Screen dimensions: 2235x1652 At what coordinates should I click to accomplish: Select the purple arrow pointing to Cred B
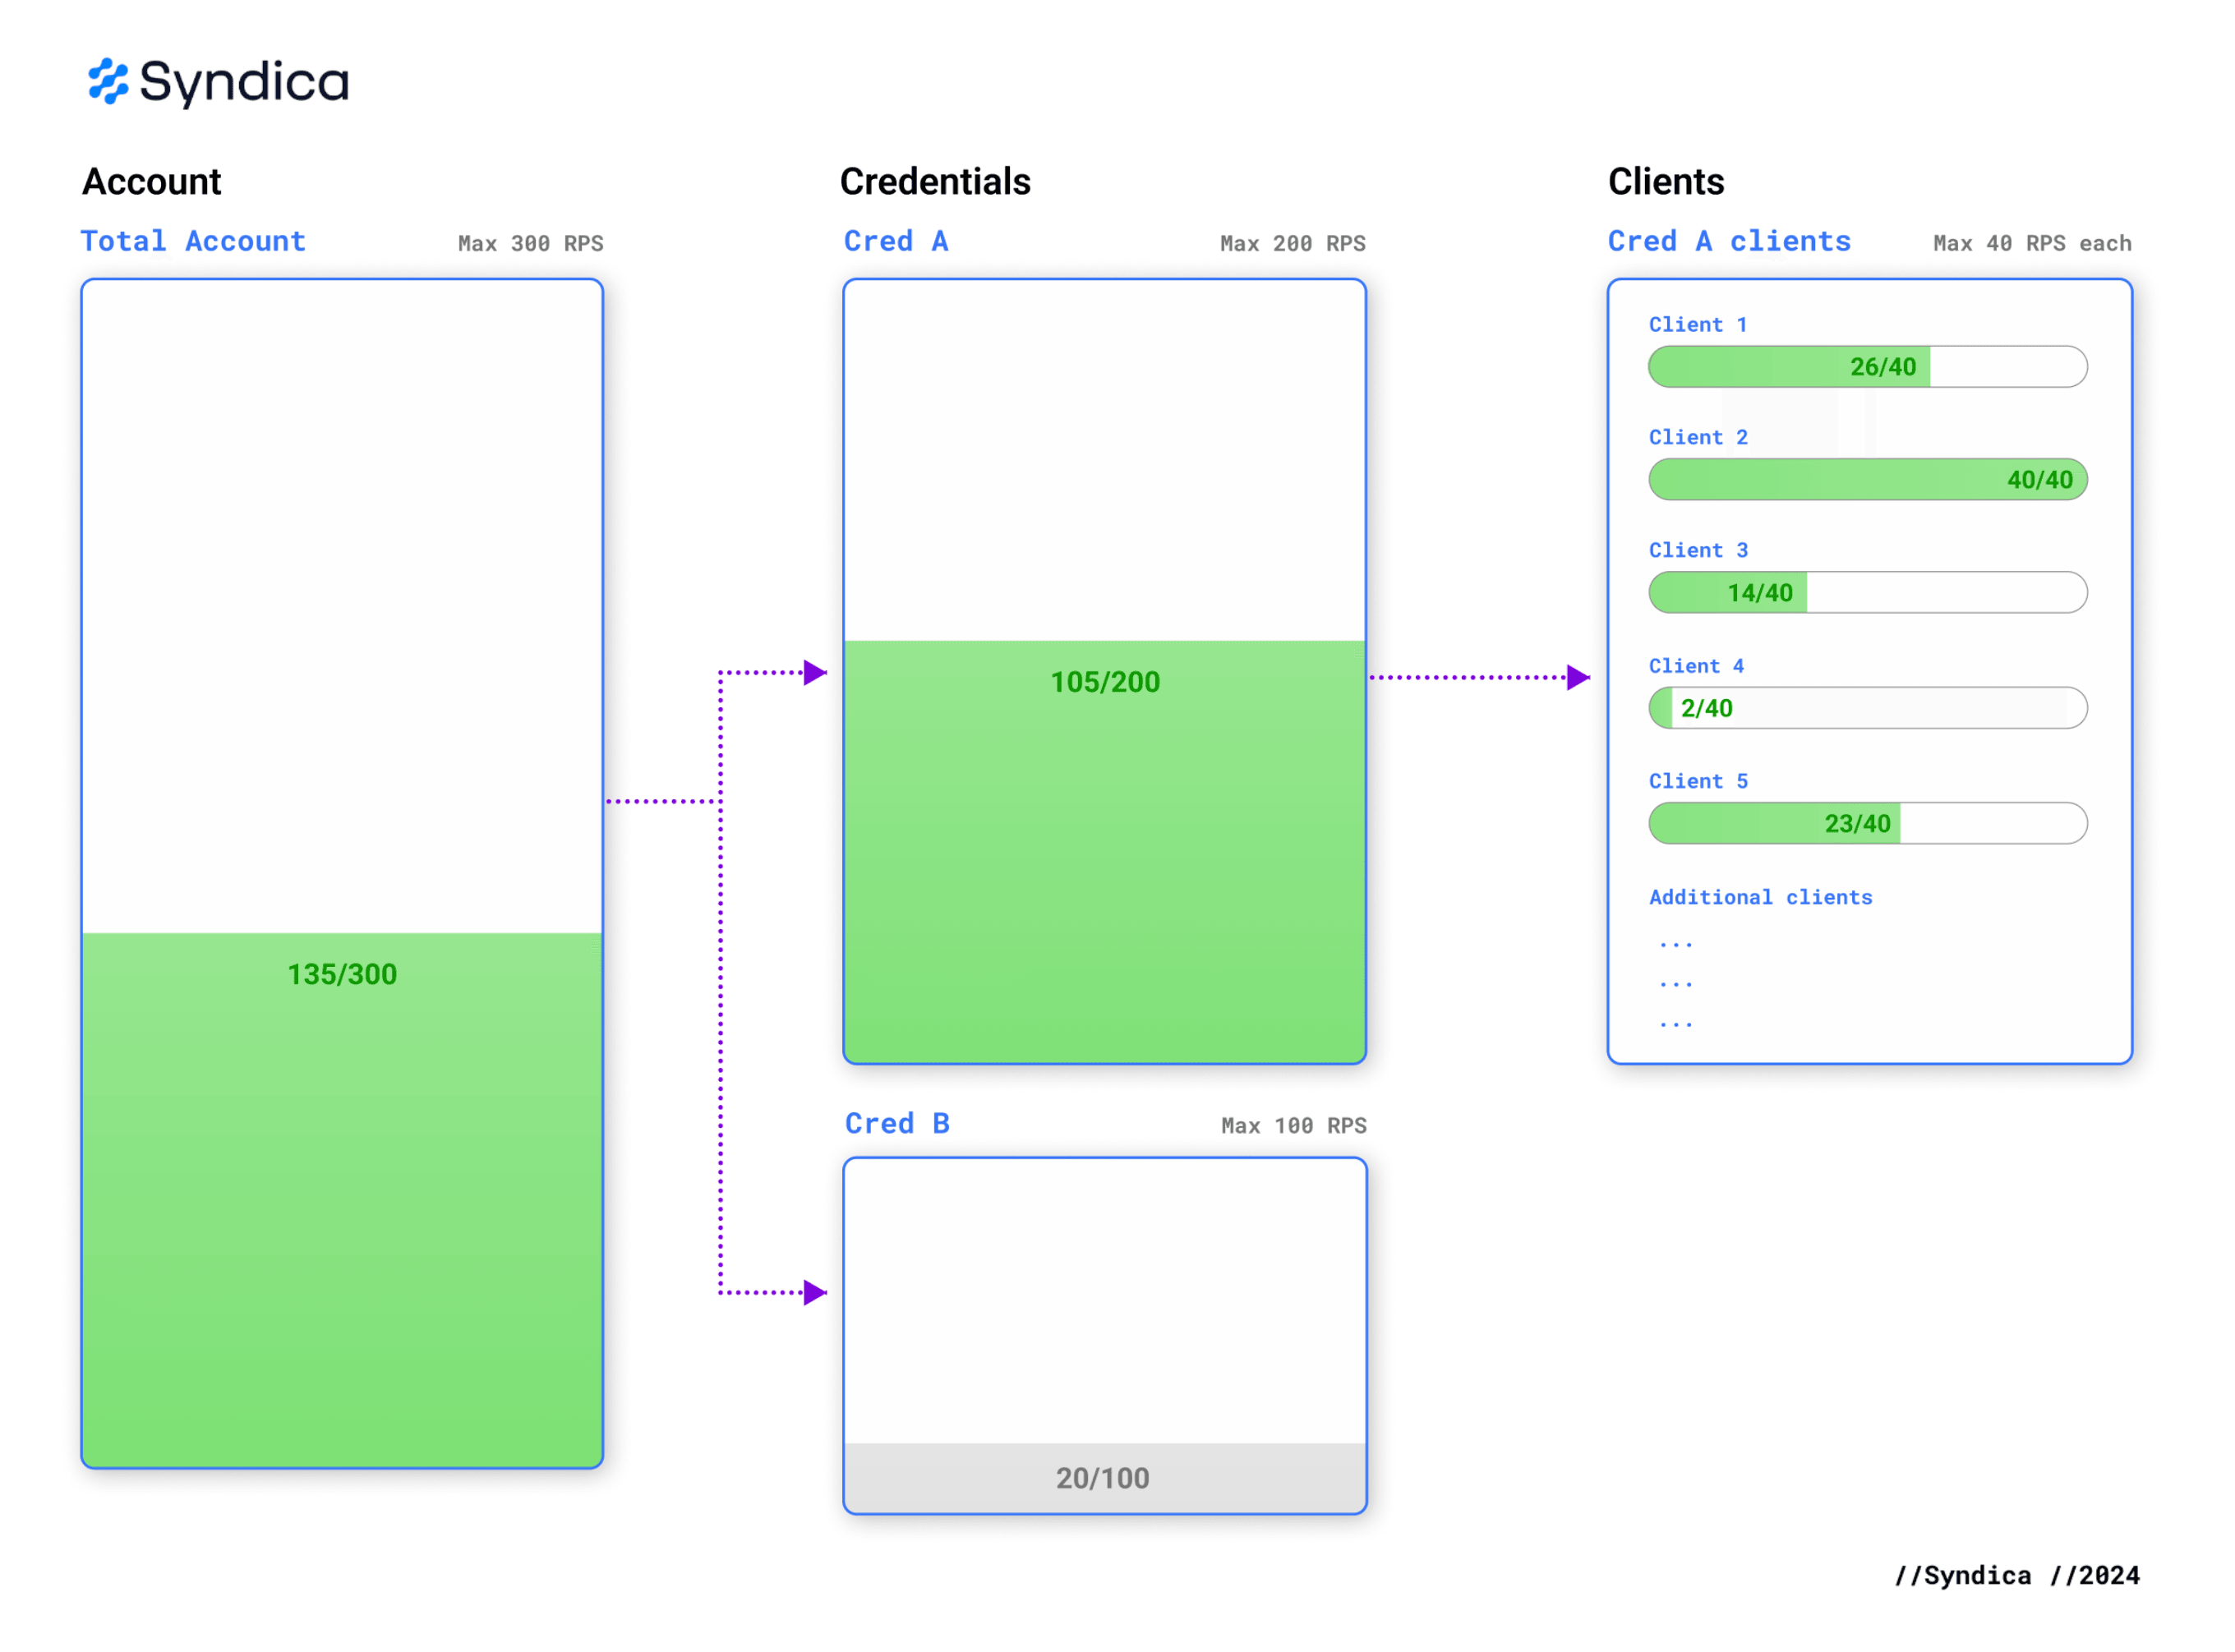pos(812,1292)
